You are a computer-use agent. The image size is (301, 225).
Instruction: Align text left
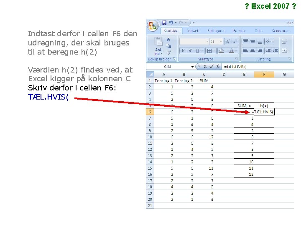(x=245, y=50)
